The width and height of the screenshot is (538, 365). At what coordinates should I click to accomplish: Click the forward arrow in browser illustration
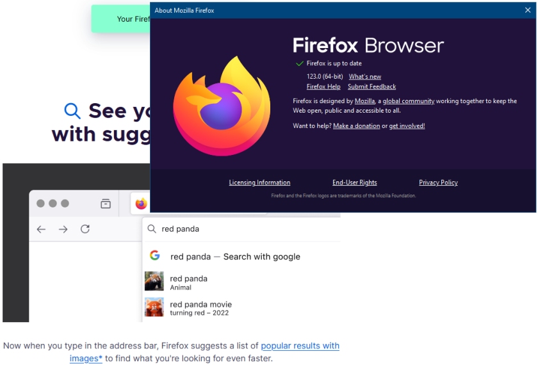[63, 229]
